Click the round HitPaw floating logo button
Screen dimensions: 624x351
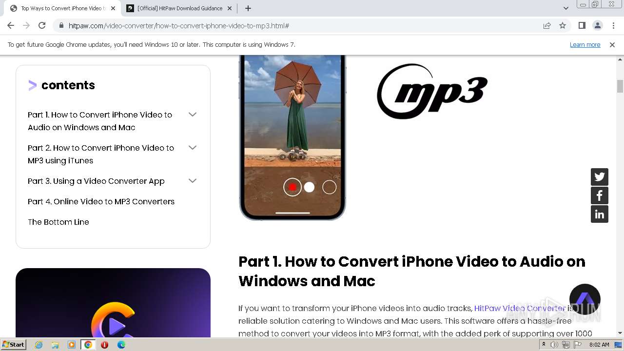585,299
